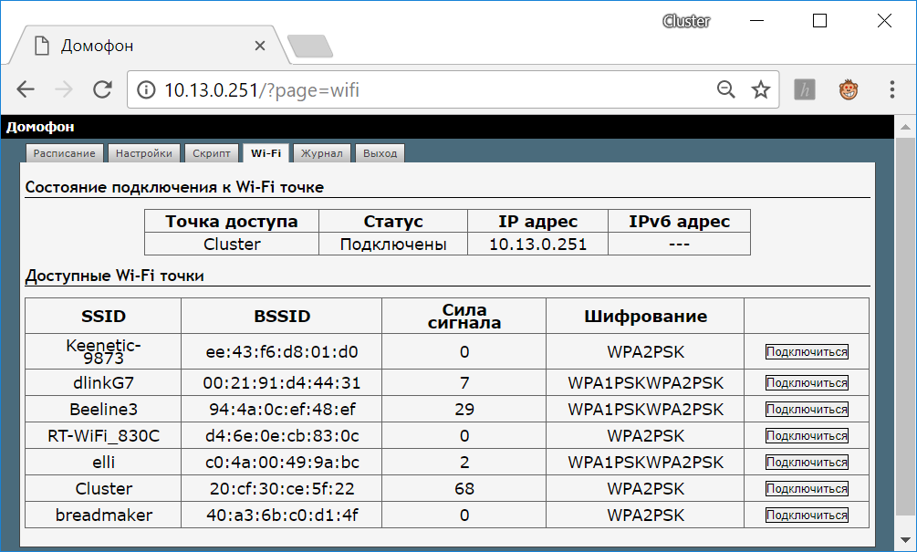Click Выход to log out

(380, 152)
